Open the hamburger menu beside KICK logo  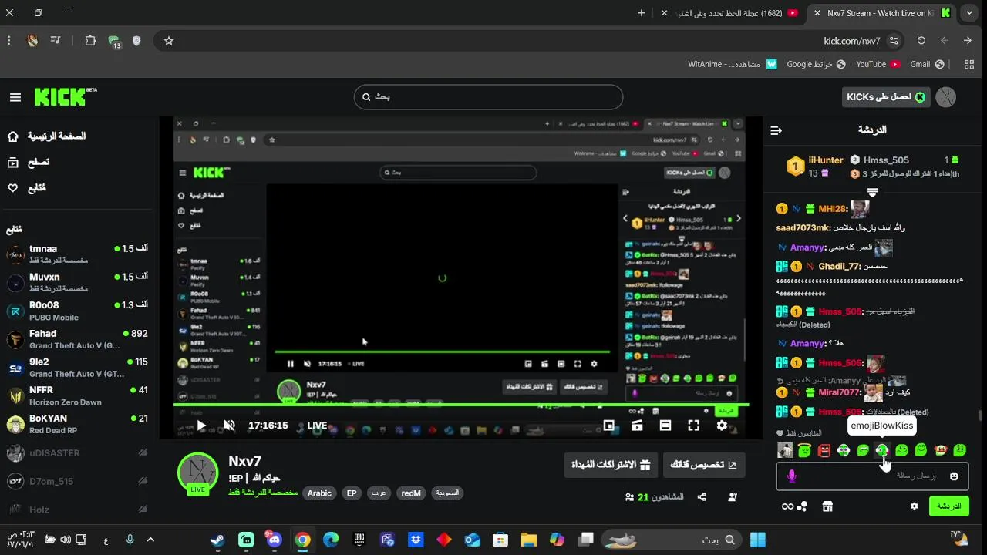pos(15,97)
